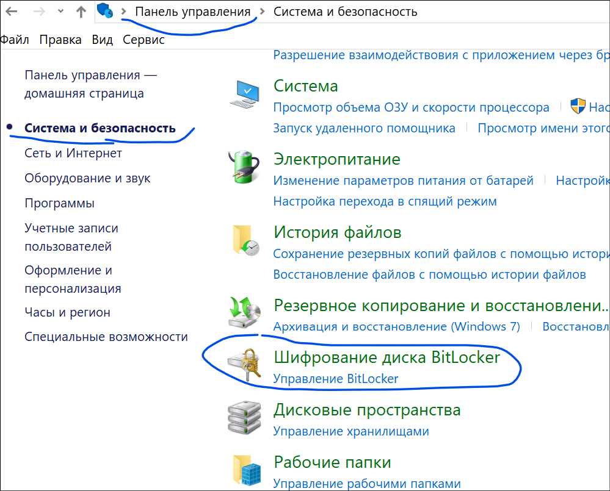This screenshot has height=491, width=610.
Task: Open the Дисковые пространства stacked drives icon
Action: coord(245,418)
